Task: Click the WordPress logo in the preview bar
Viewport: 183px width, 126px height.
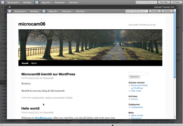Action: pyautogui.click(x=10, y=11)
